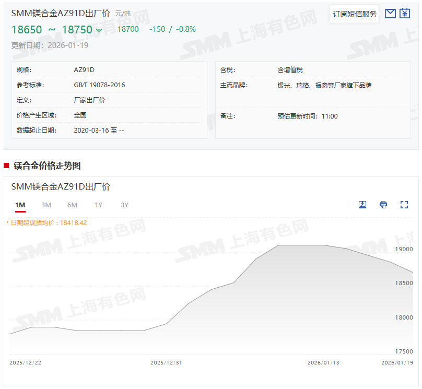Click the envelope SMS subscription icon
The image size is (422, 389).
(x=390, y=14)
